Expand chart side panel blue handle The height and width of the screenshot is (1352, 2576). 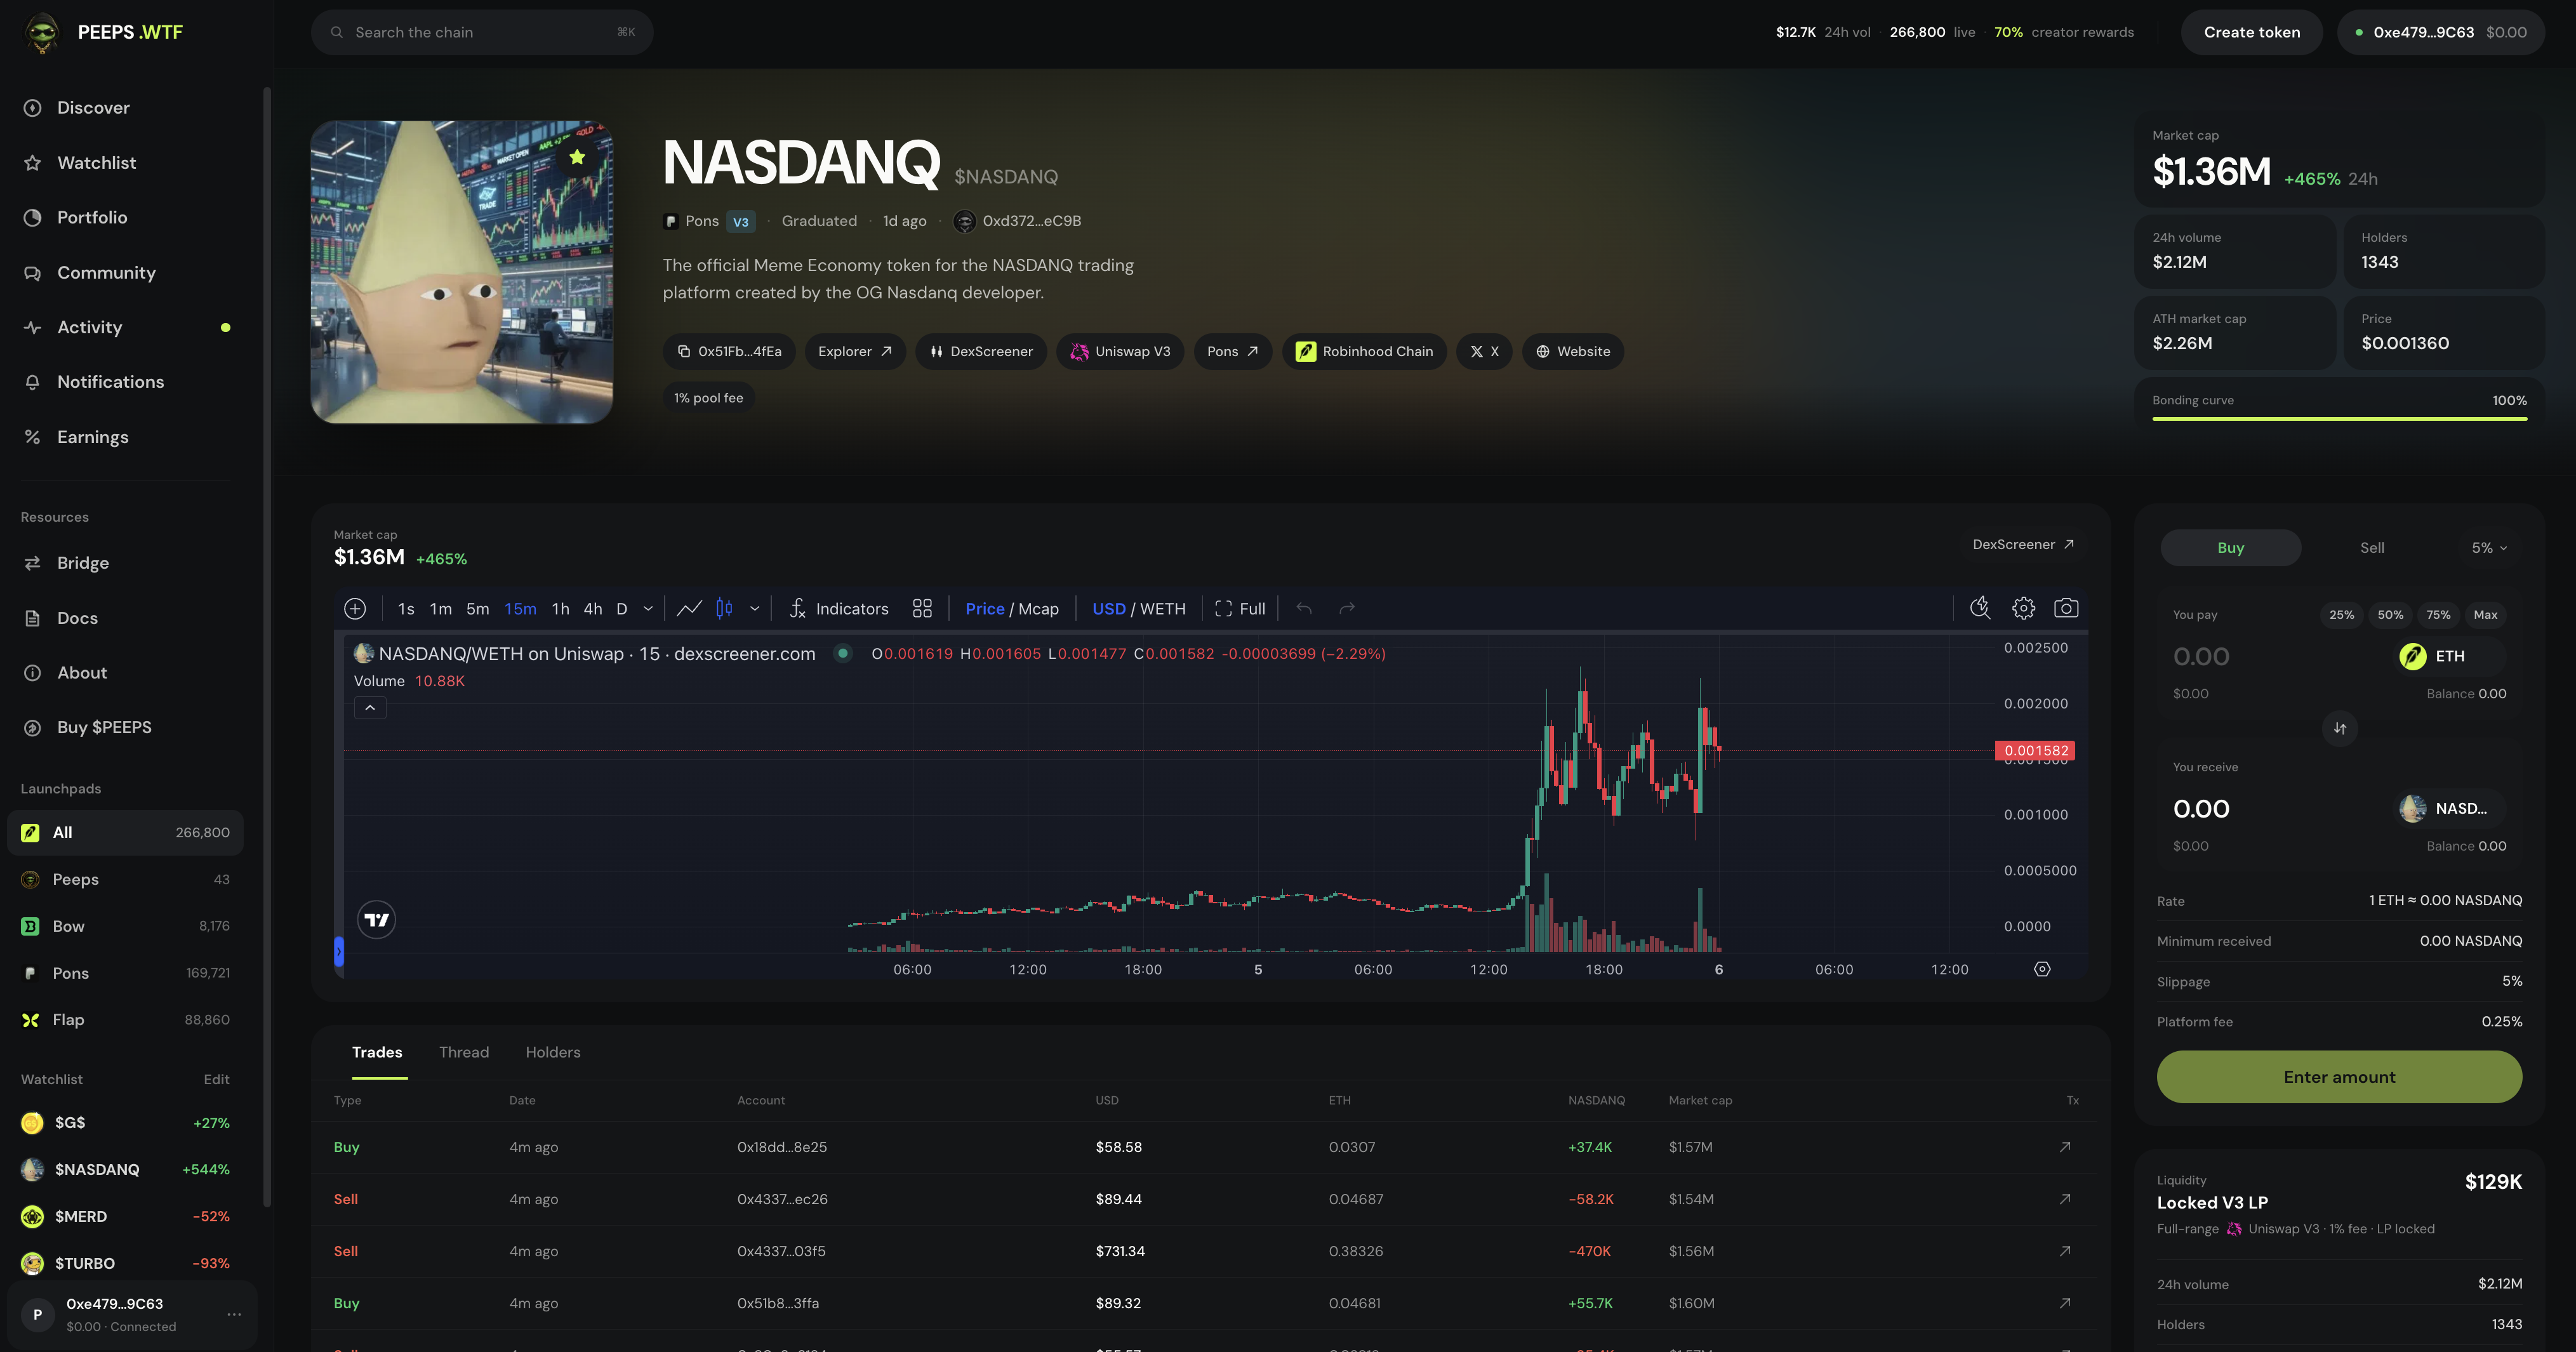(x=339, y=952)
